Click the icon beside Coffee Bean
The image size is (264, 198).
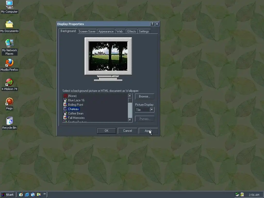point(65,113)
